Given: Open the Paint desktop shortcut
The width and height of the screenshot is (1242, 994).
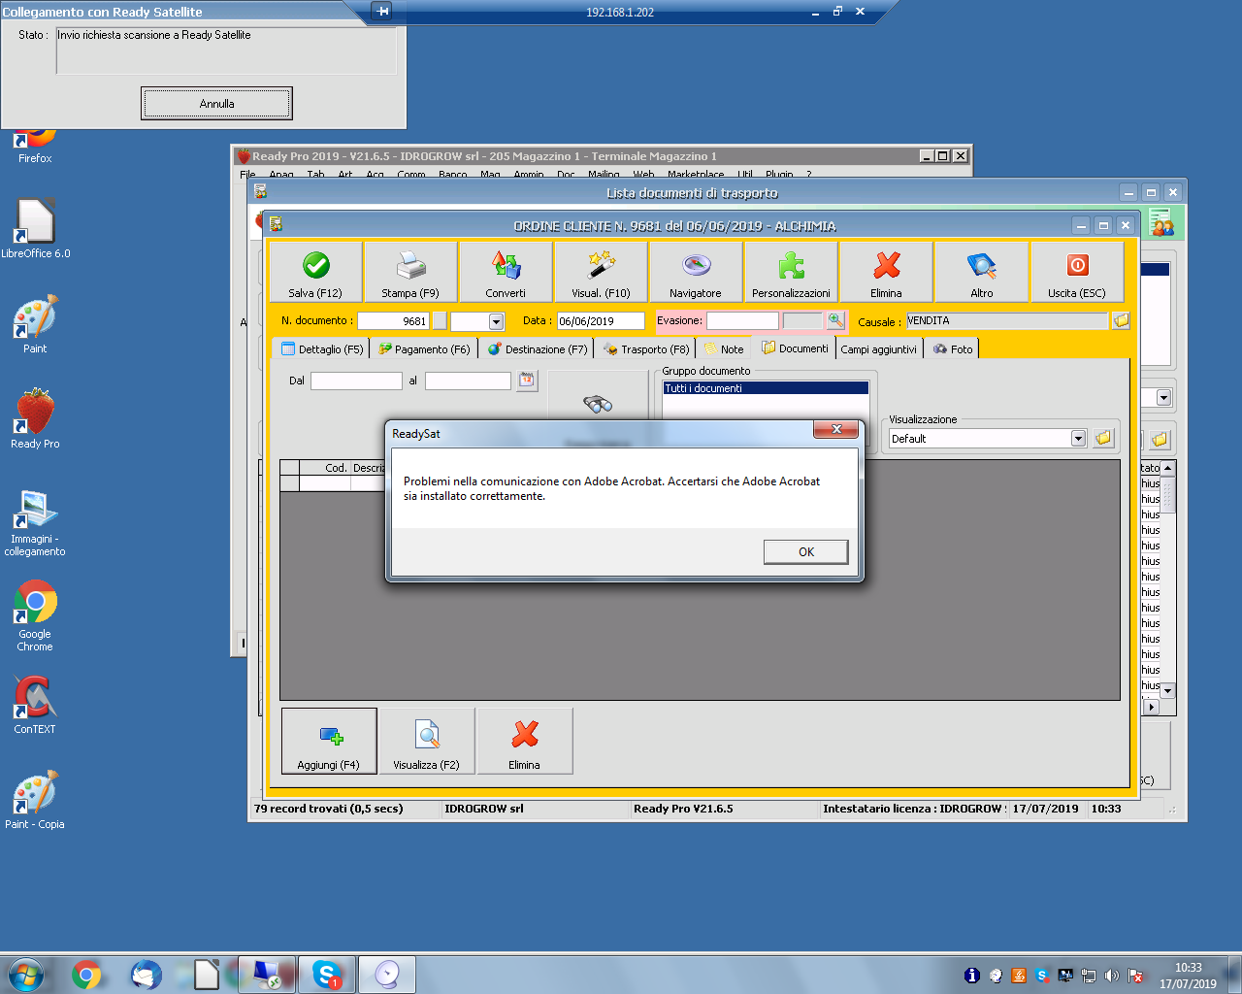Looking at the screenshot, I should point(35,324).
